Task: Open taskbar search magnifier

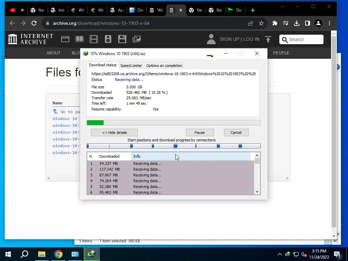Action: (24, 254)
